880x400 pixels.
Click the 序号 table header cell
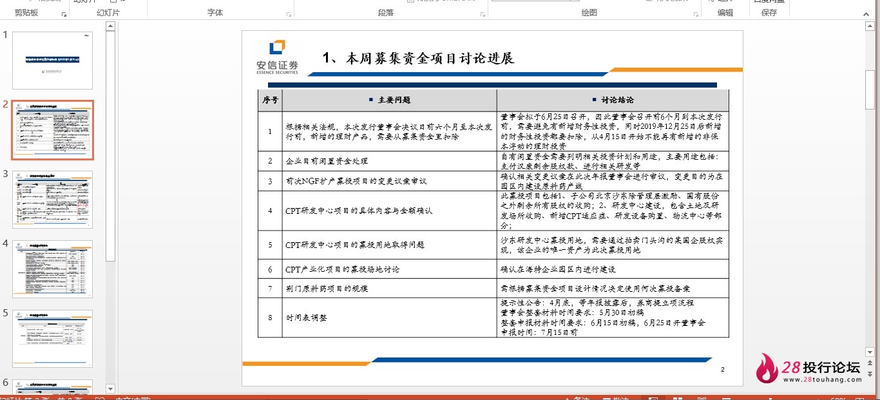[x=270, y=100]
